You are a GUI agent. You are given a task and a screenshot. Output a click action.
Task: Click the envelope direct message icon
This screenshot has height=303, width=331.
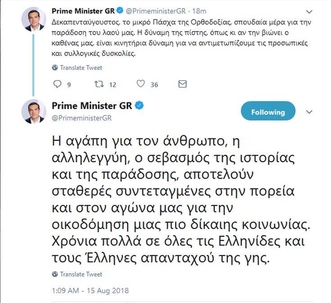(182, 84)
